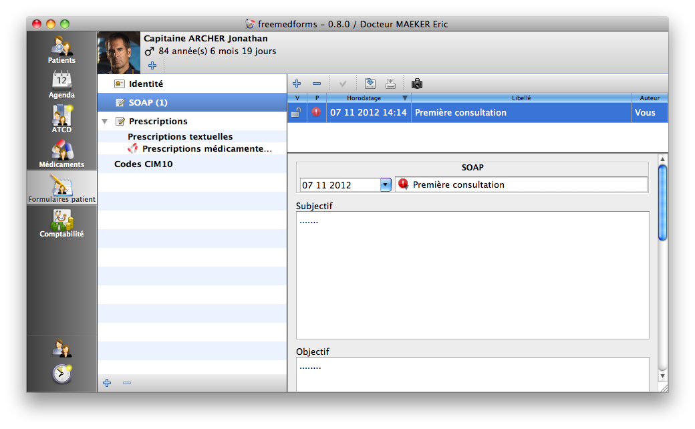
Task: Click the patient age text
Action: [217, 51]
